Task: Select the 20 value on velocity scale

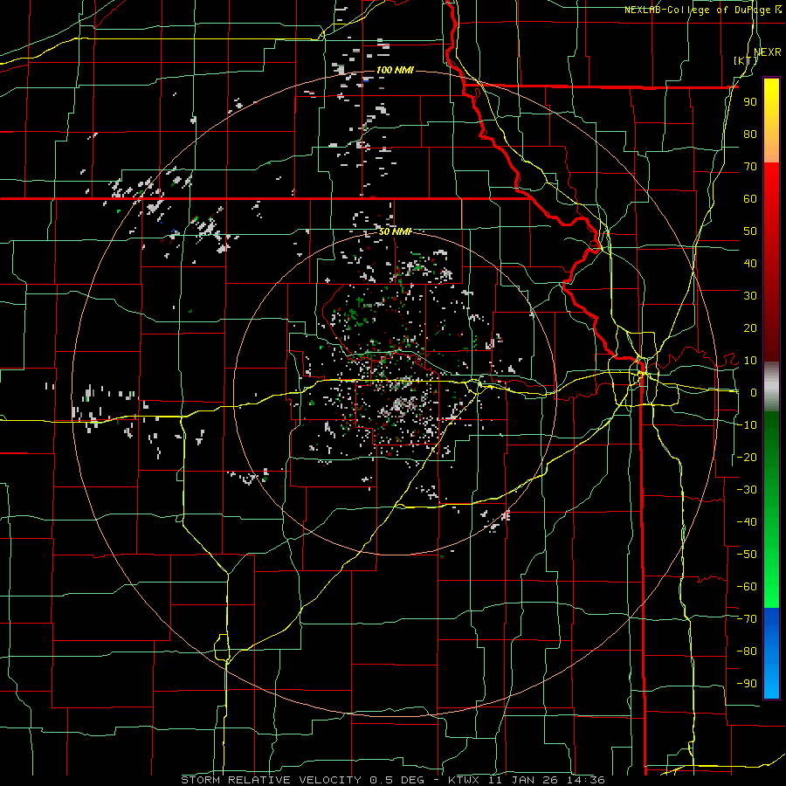Action: tap(750, 327)
